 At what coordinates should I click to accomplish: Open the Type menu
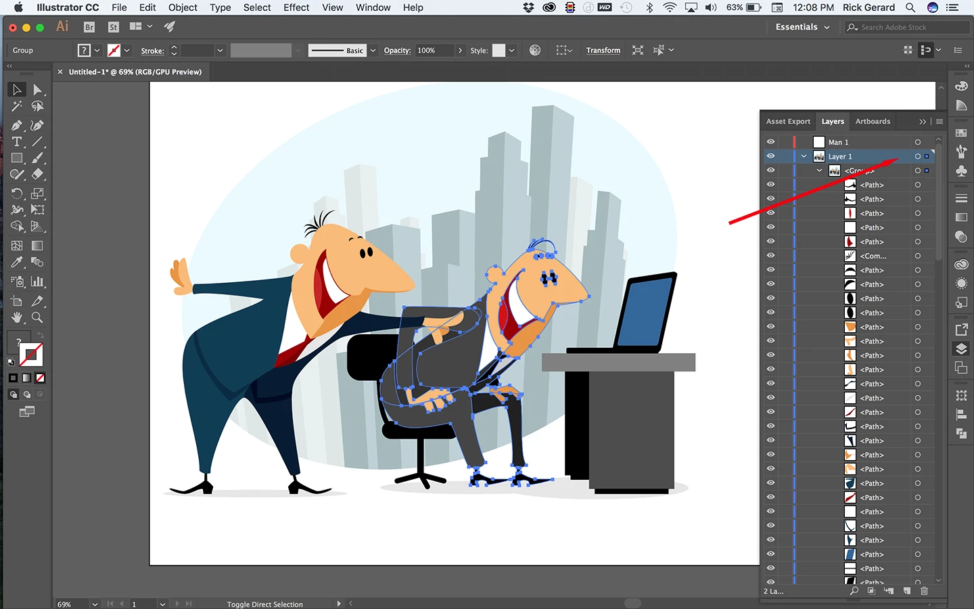tap(221, 7)
